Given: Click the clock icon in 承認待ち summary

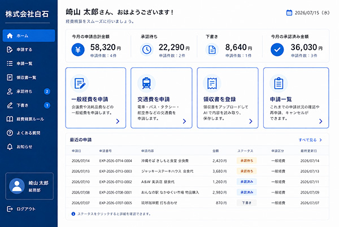Looking at the screenshot, I should 146,50.
